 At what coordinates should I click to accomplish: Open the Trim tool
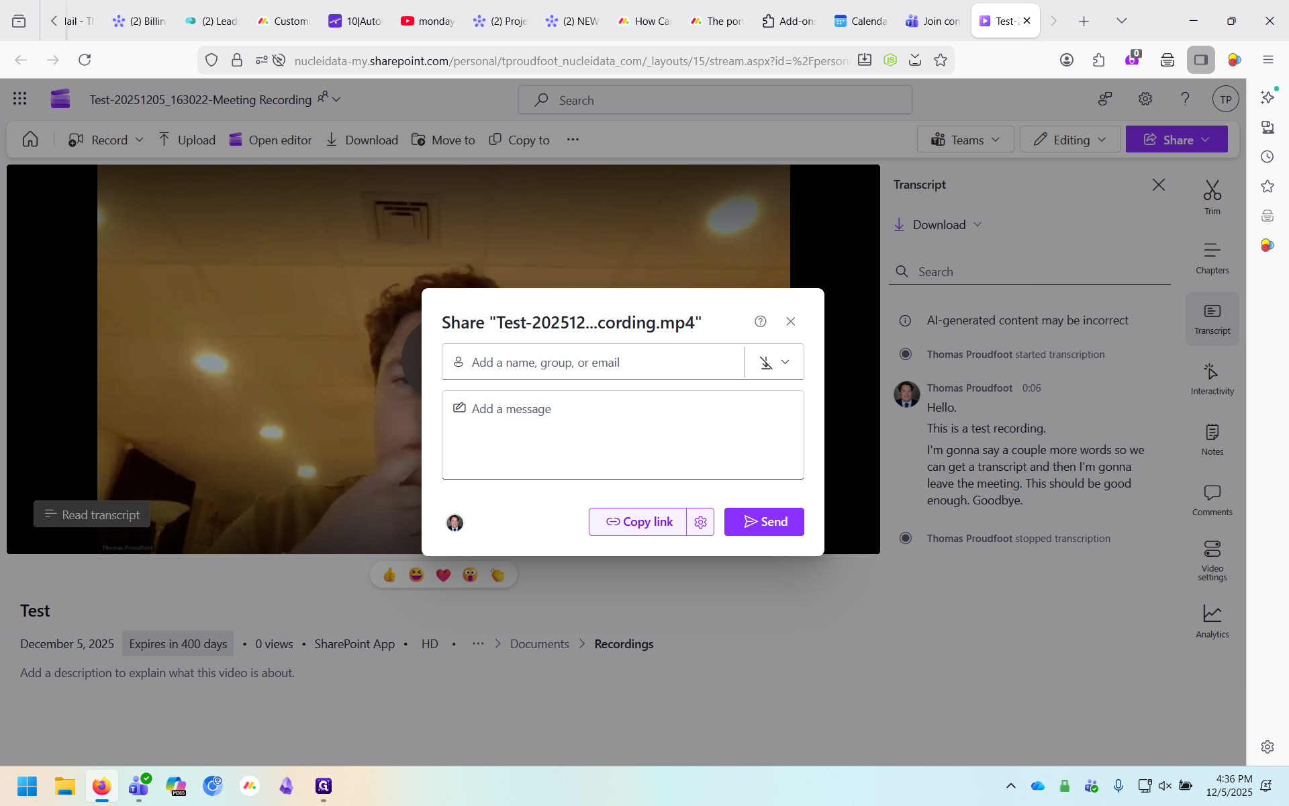pos(1212,197)
